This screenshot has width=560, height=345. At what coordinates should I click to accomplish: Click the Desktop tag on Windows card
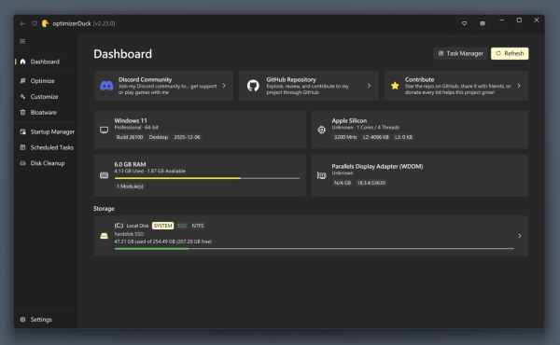pos(159,137)
